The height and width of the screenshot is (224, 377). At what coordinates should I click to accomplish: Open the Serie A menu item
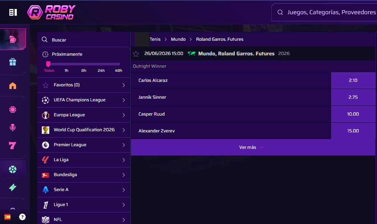[84, 190]
